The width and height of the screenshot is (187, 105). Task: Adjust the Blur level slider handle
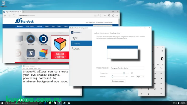tap(112, 76)
